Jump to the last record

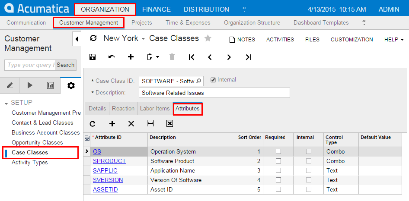click(248, 57)
